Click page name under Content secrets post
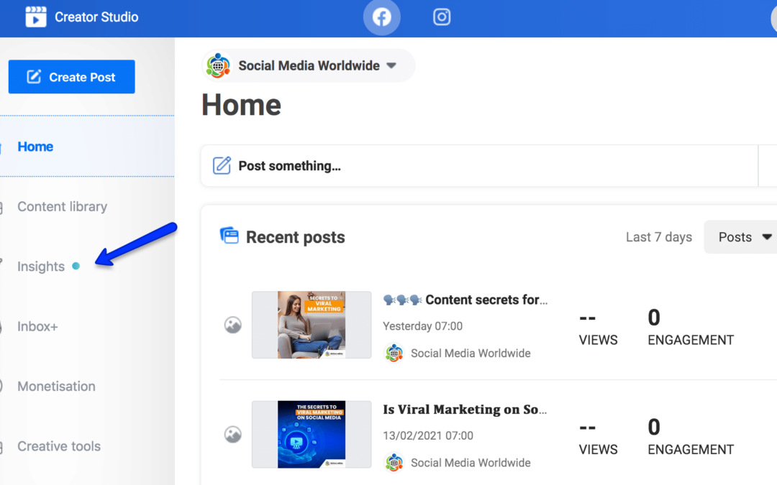777x485 pixels. [x=471, y=354]
